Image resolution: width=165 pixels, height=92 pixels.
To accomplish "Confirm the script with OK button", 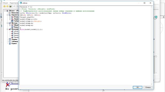I will pos(137,87).
